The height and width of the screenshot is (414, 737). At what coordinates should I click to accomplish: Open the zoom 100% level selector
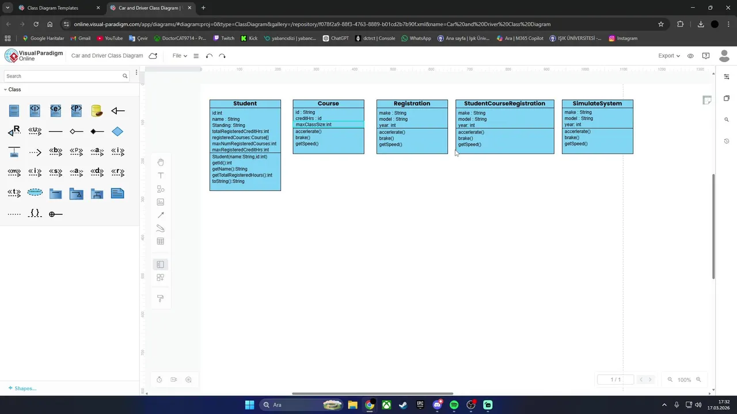tap(684, 379)
